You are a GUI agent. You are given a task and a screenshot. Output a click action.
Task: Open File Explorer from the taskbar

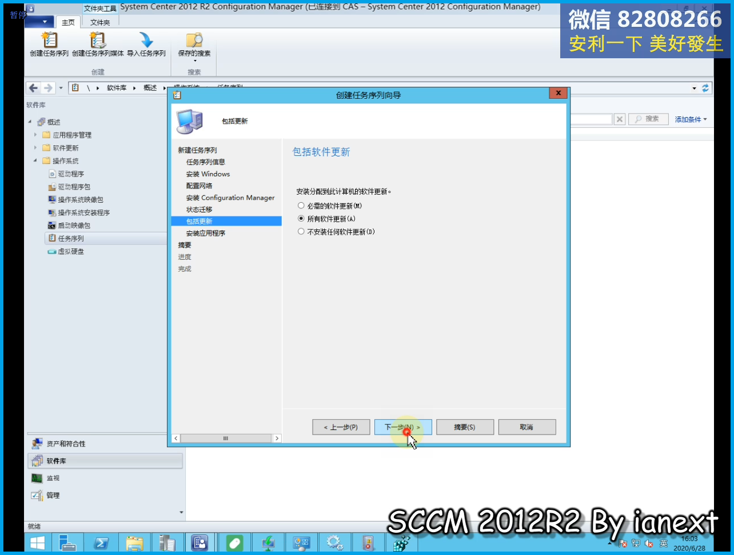135,542
